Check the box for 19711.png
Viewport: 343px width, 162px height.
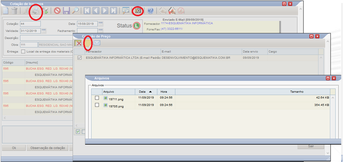click(97, 98)
